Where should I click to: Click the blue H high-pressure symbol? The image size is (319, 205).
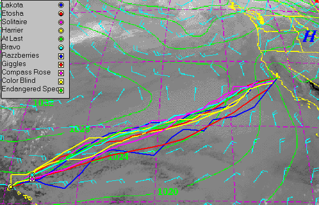pyautogui.click(x=310, y=37)
